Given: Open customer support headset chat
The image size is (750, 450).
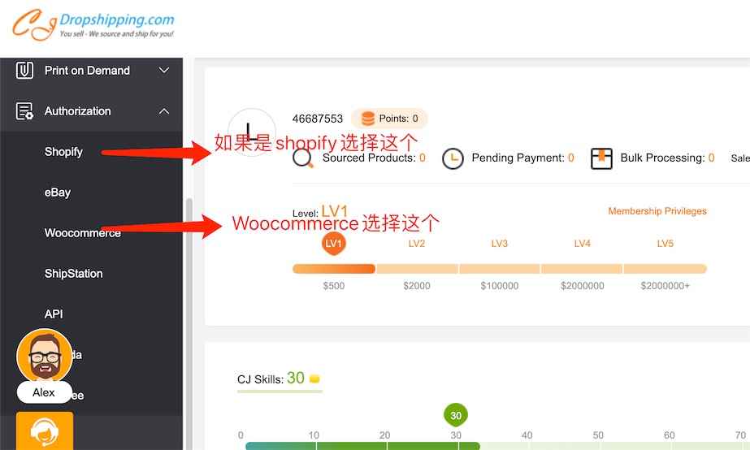Looking at the screenshot, I should (x=45, y=431).
